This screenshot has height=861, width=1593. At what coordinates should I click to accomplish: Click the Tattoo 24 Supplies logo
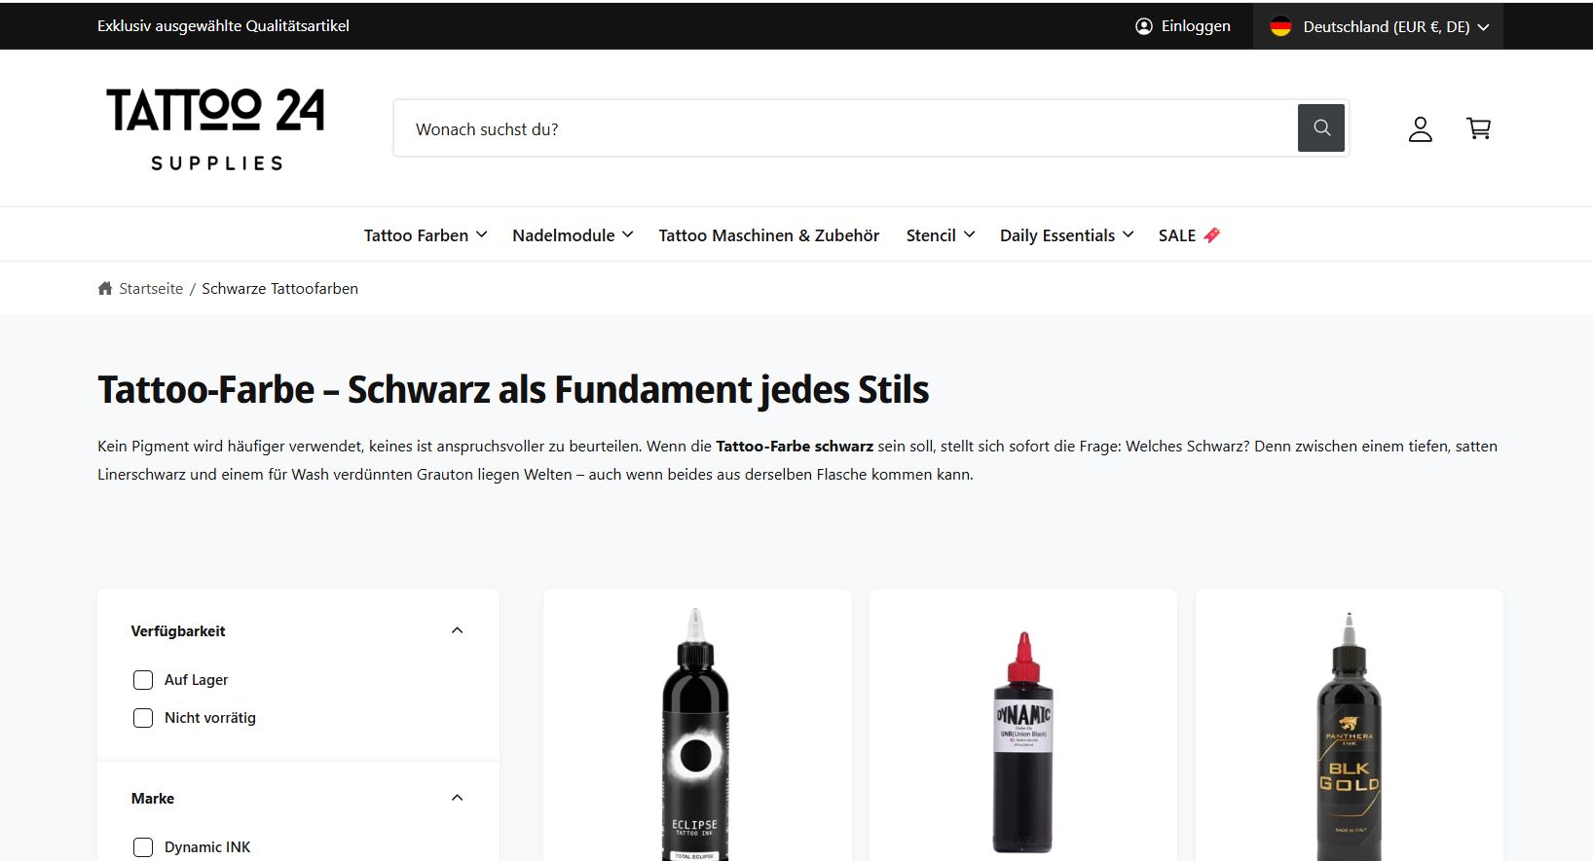[216, 129]
